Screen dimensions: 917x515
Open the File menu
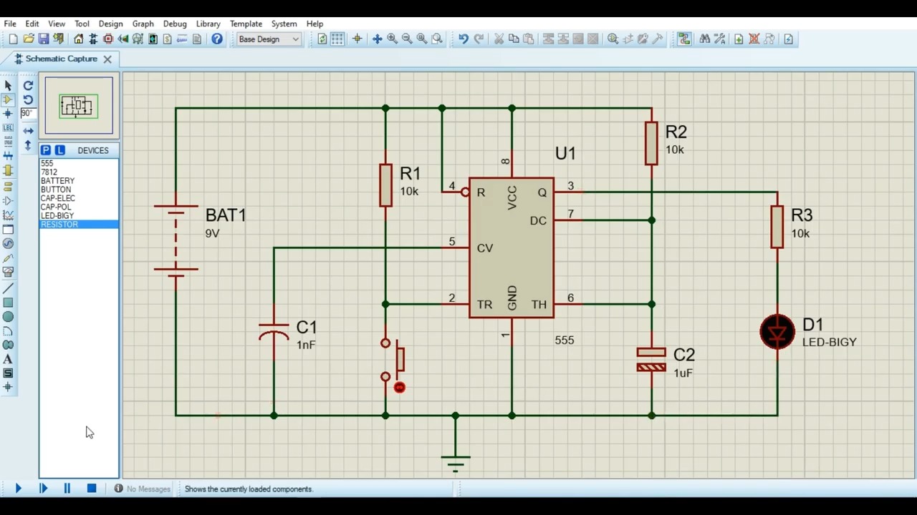pos(10,24)
